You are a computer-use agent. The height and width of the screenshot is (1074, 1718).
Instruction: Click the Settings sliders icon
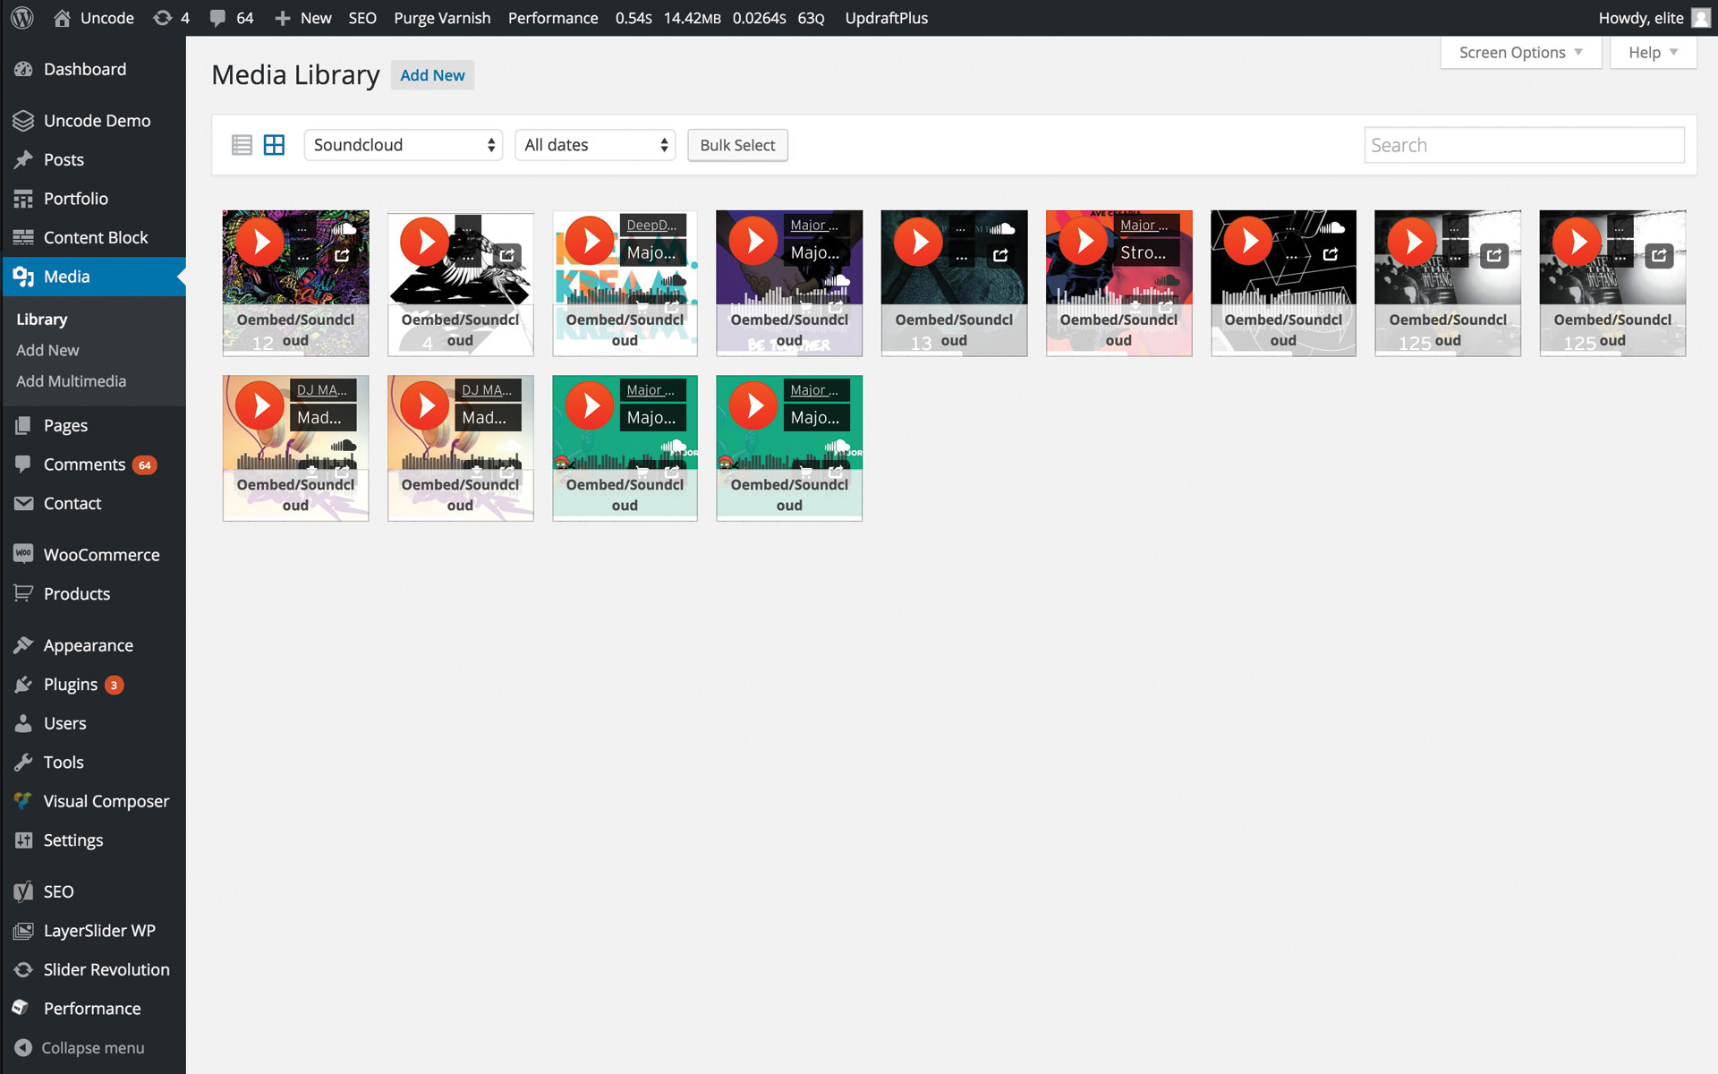(23, 840)
